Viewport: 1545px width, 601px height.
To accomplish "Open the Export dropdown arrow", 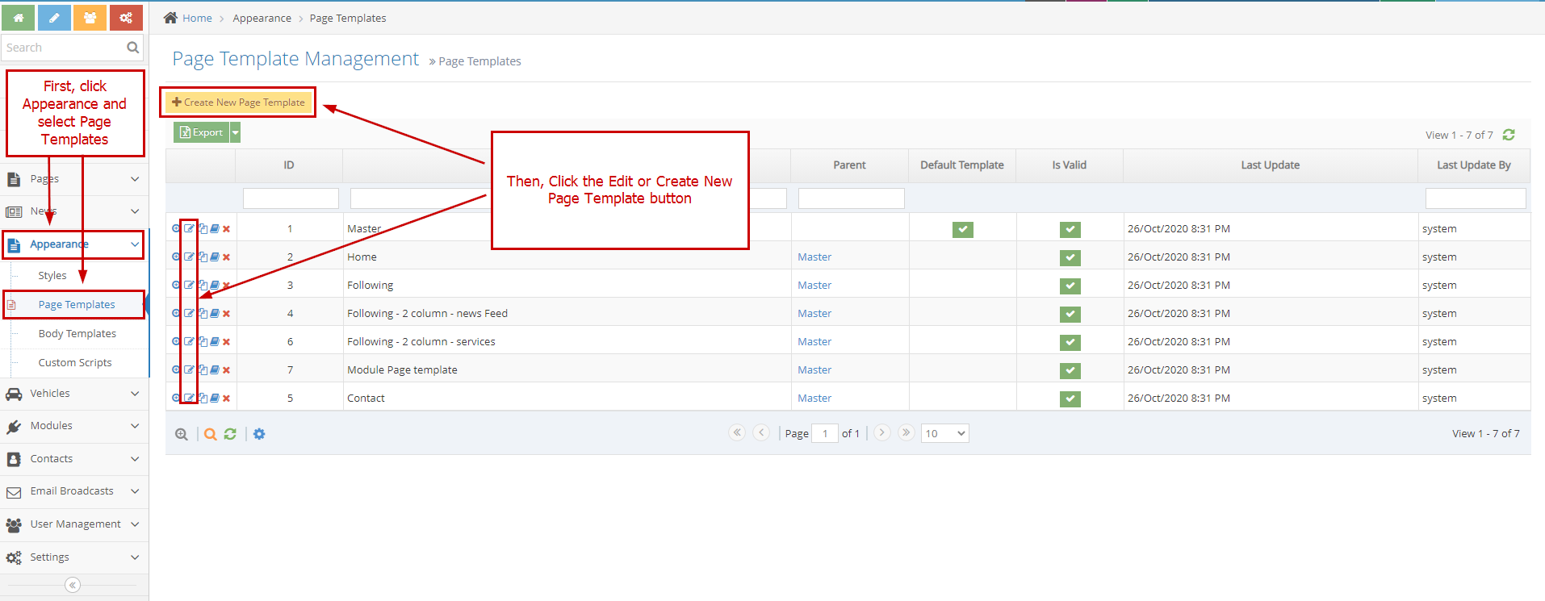I will [x=236, y=133].
